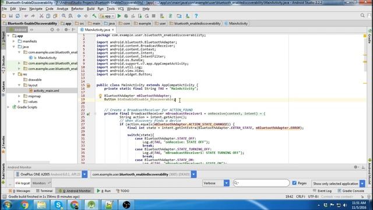Collapse the app node in project tree
The height and width of the screenshot is (210, 373).
(x=9, y=36)
